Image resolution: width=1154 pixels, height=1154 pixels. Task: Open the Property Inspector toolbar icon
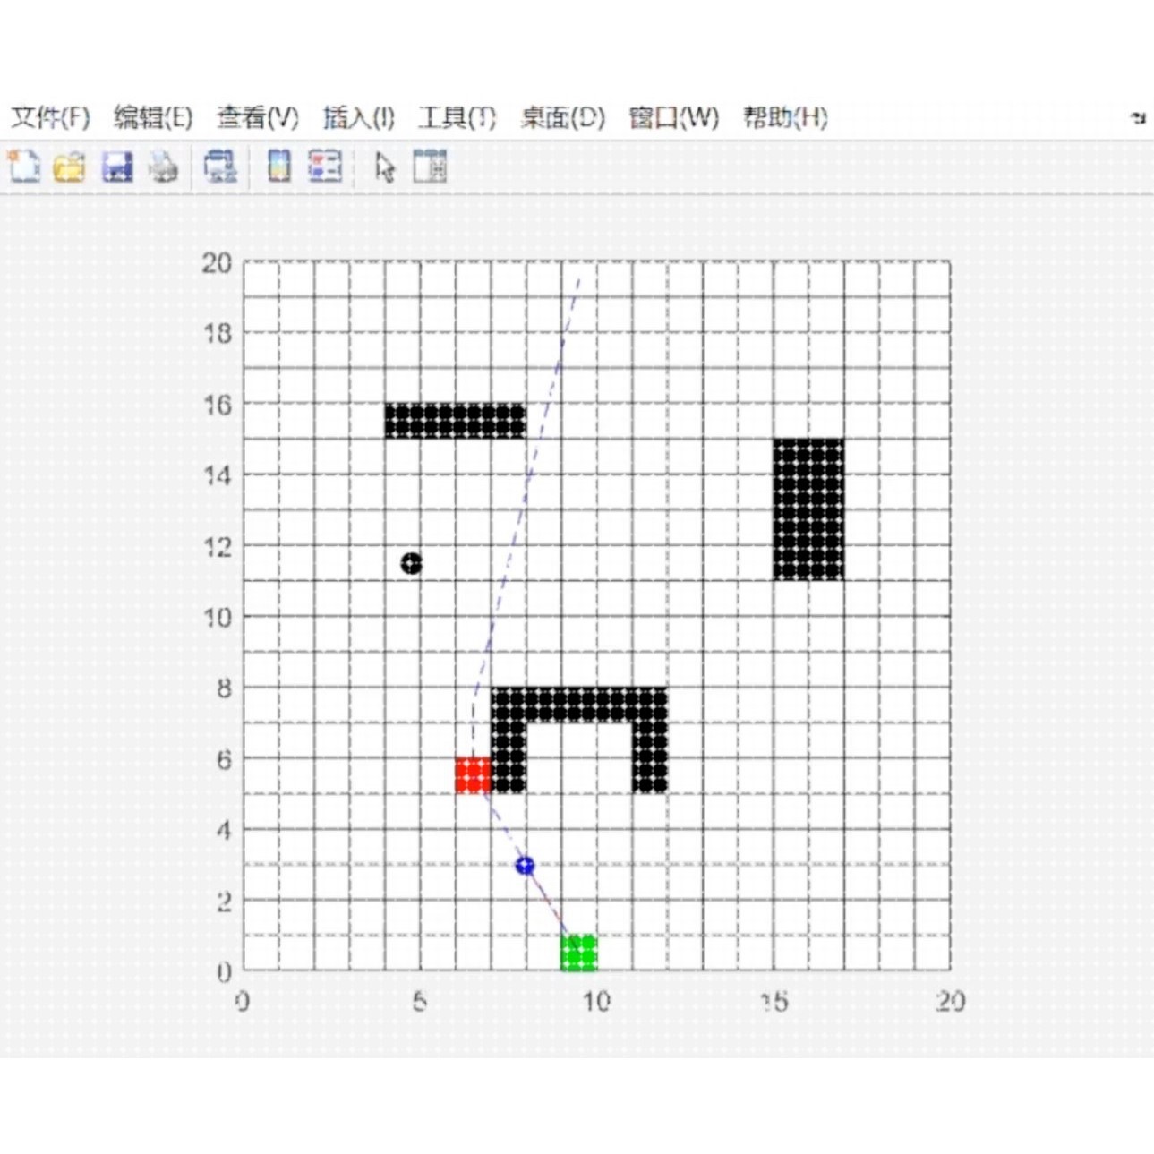(x=430, y=167)
